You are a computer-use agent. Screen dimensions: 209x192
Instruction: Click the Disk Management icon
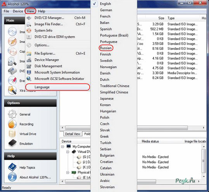(x=29, y=66)
